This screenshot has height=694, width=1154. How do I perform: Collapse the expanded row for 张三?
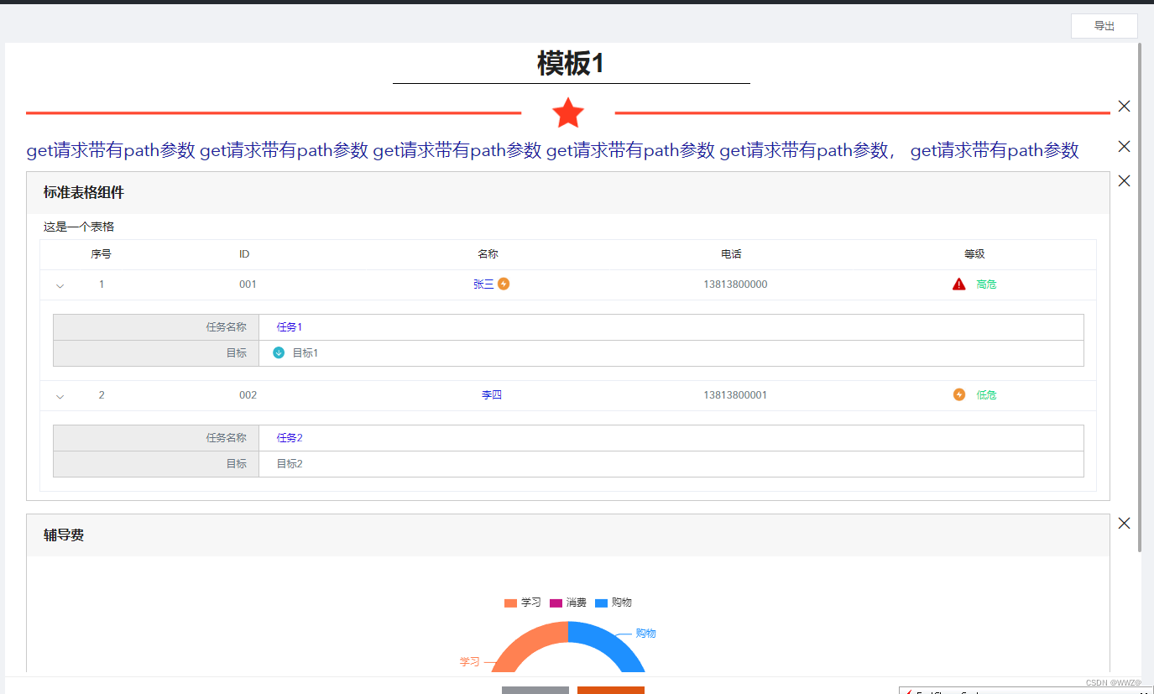tap(60, 285)
